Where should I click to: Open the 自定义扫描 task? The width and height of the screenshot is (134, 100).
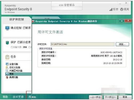pos(15,68)
